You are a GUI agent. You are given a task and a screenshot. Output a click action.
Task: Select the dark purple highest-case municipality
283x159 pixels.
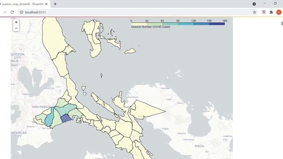[x=66, y=118]
